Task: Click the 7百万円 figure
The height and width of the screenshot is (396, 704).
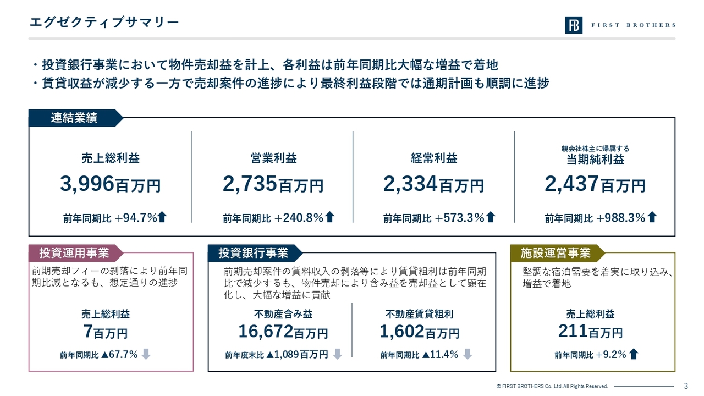Action: pyautogui.click(x=106, y=332)
